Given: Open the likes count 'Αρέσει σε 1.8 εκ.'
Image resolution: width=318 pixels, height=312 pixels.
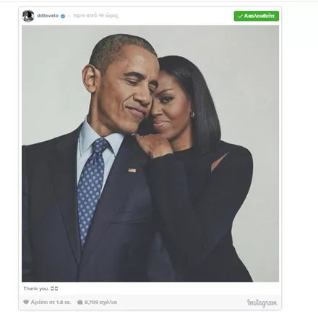Looking at the screenshot, I should (51, 302).
